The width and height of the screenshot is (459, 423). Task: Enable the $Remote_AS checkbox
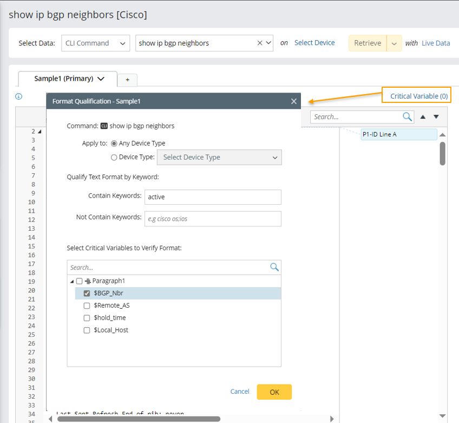(87, 305)
